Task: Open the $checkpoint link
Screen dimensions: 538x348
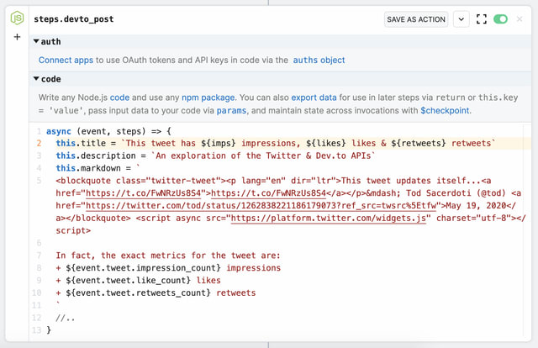Action: click(x=445, y=110)
